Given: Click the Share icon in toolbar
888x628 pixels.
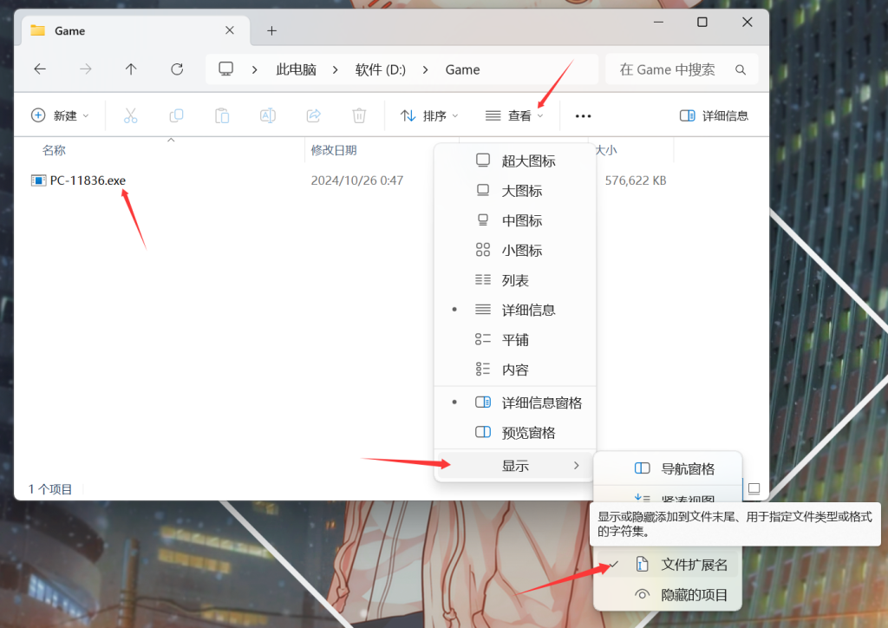Looking at the screenshot, I should coord(314,115).
